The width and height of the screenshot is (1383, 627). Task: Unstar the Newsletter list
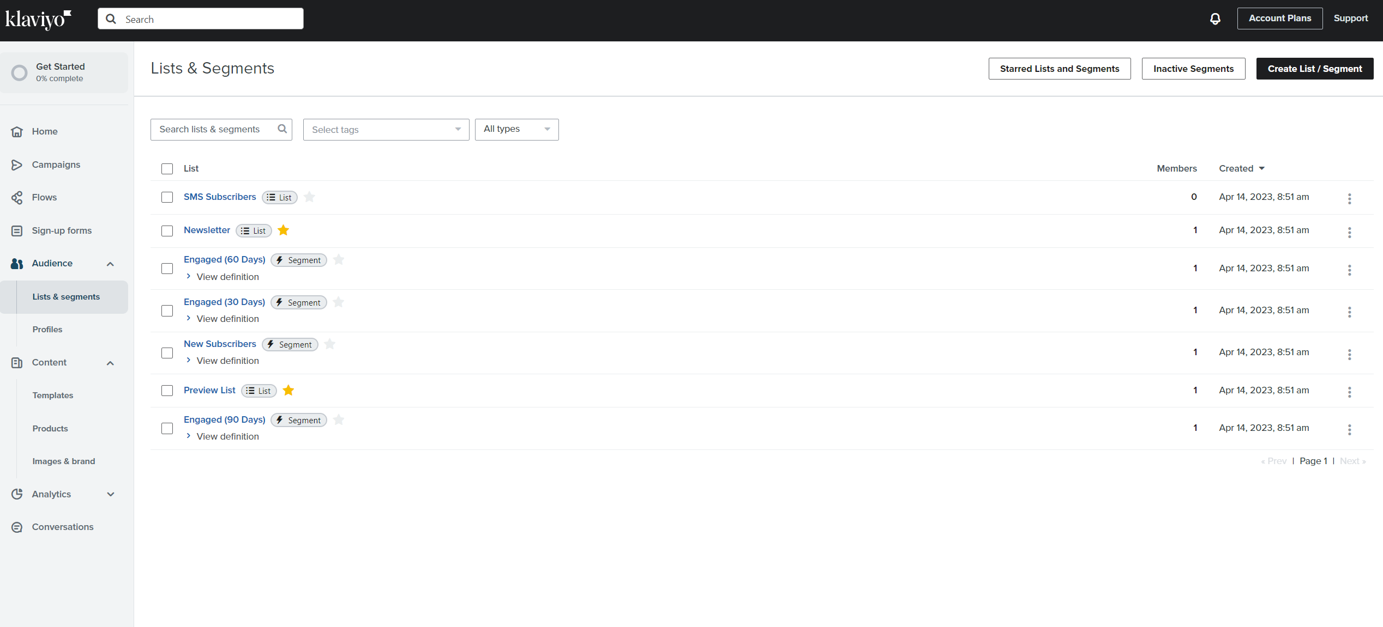tap(283, 230)
